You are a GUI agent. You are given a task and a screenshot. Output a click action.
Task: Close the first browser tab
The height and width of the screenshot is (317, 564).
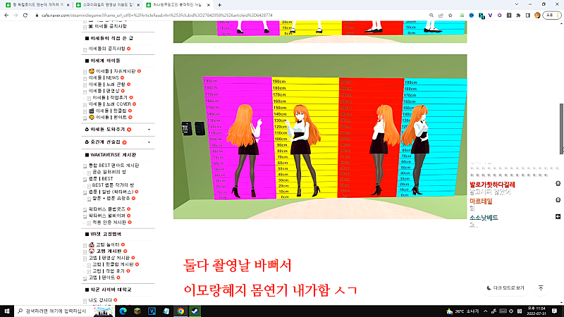coord(68,5)
